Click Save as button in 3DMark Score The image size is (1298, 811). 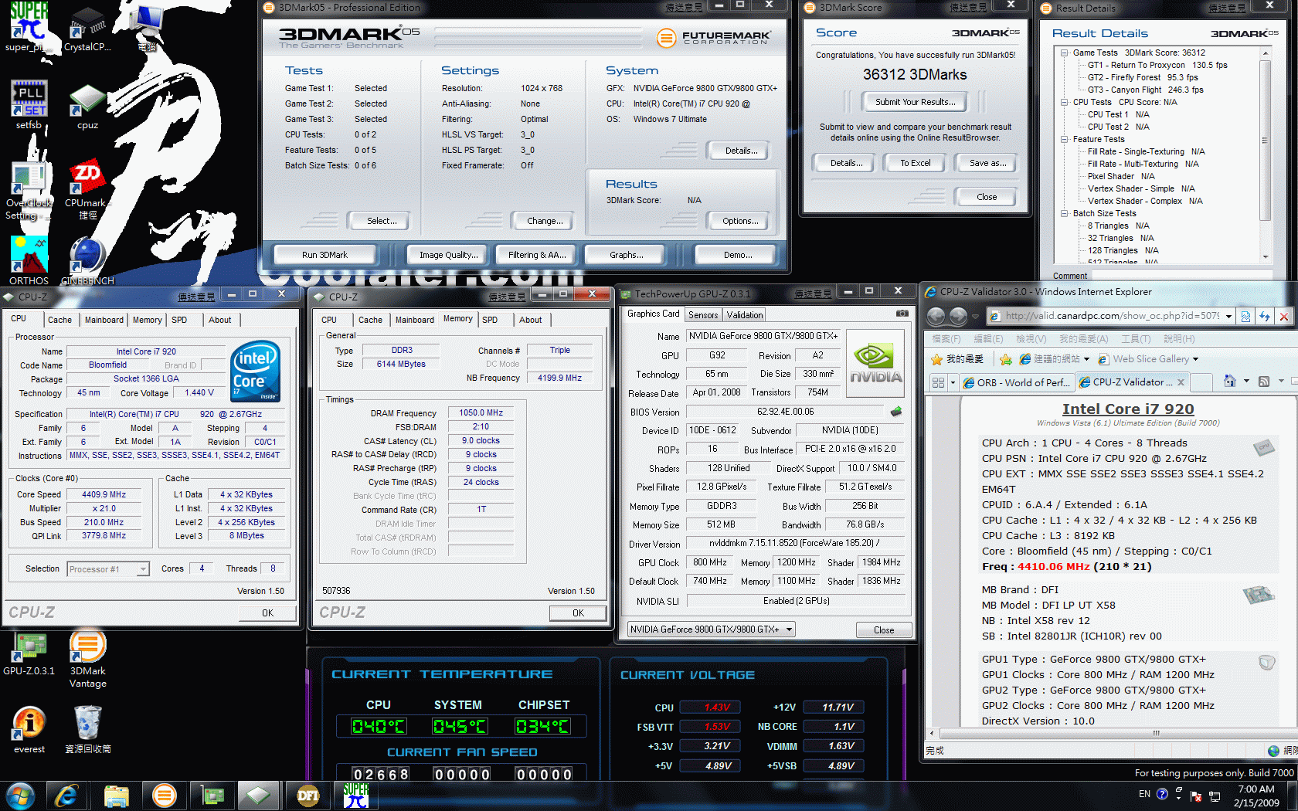point(987,163)
